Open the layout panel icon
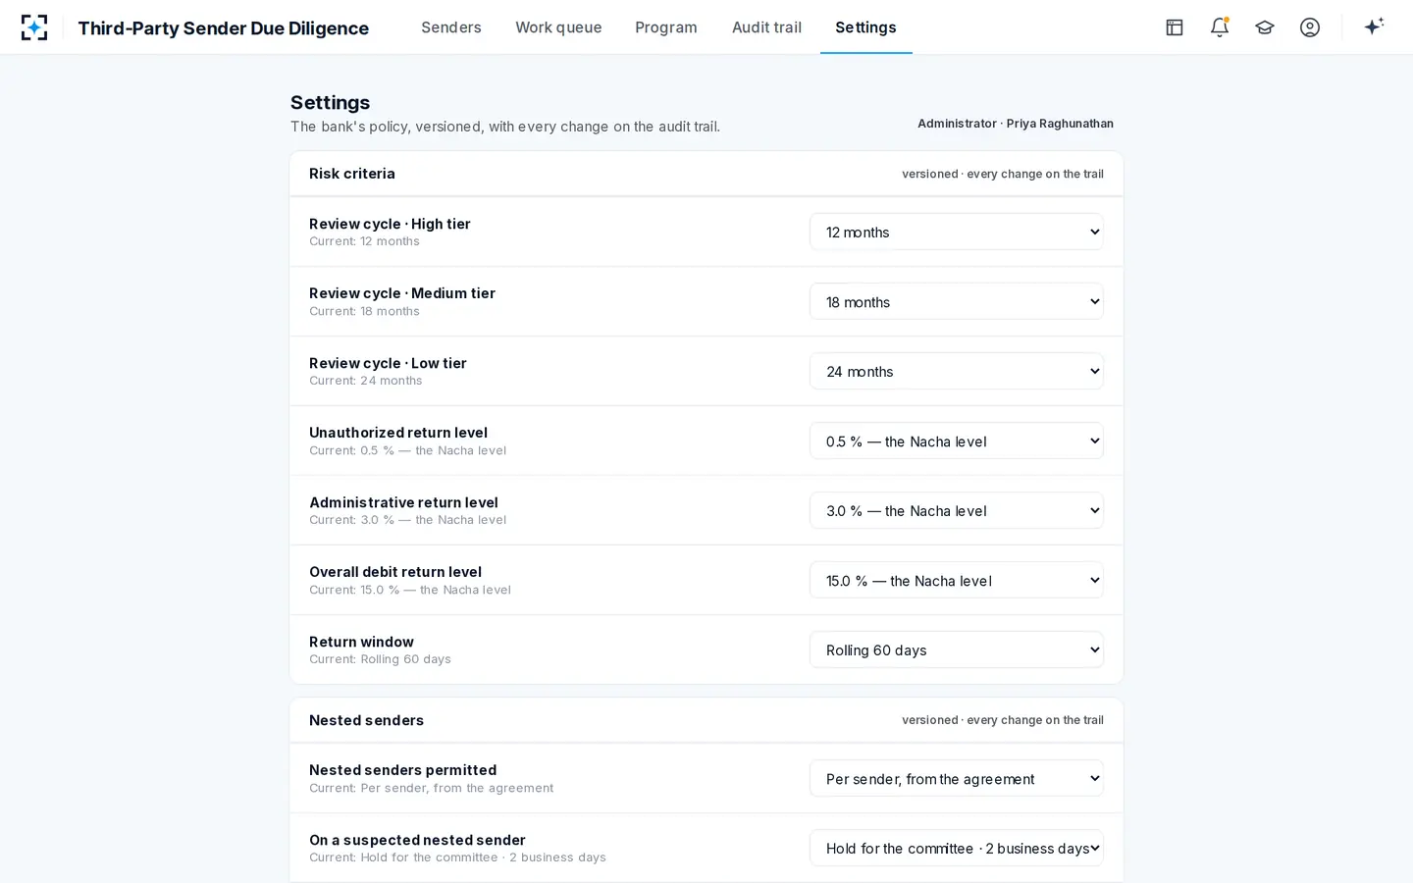 (1175, 27)
